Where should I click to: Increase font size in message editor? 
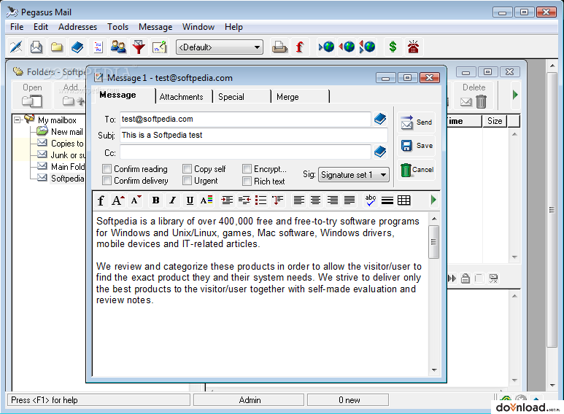click(118, 200)
